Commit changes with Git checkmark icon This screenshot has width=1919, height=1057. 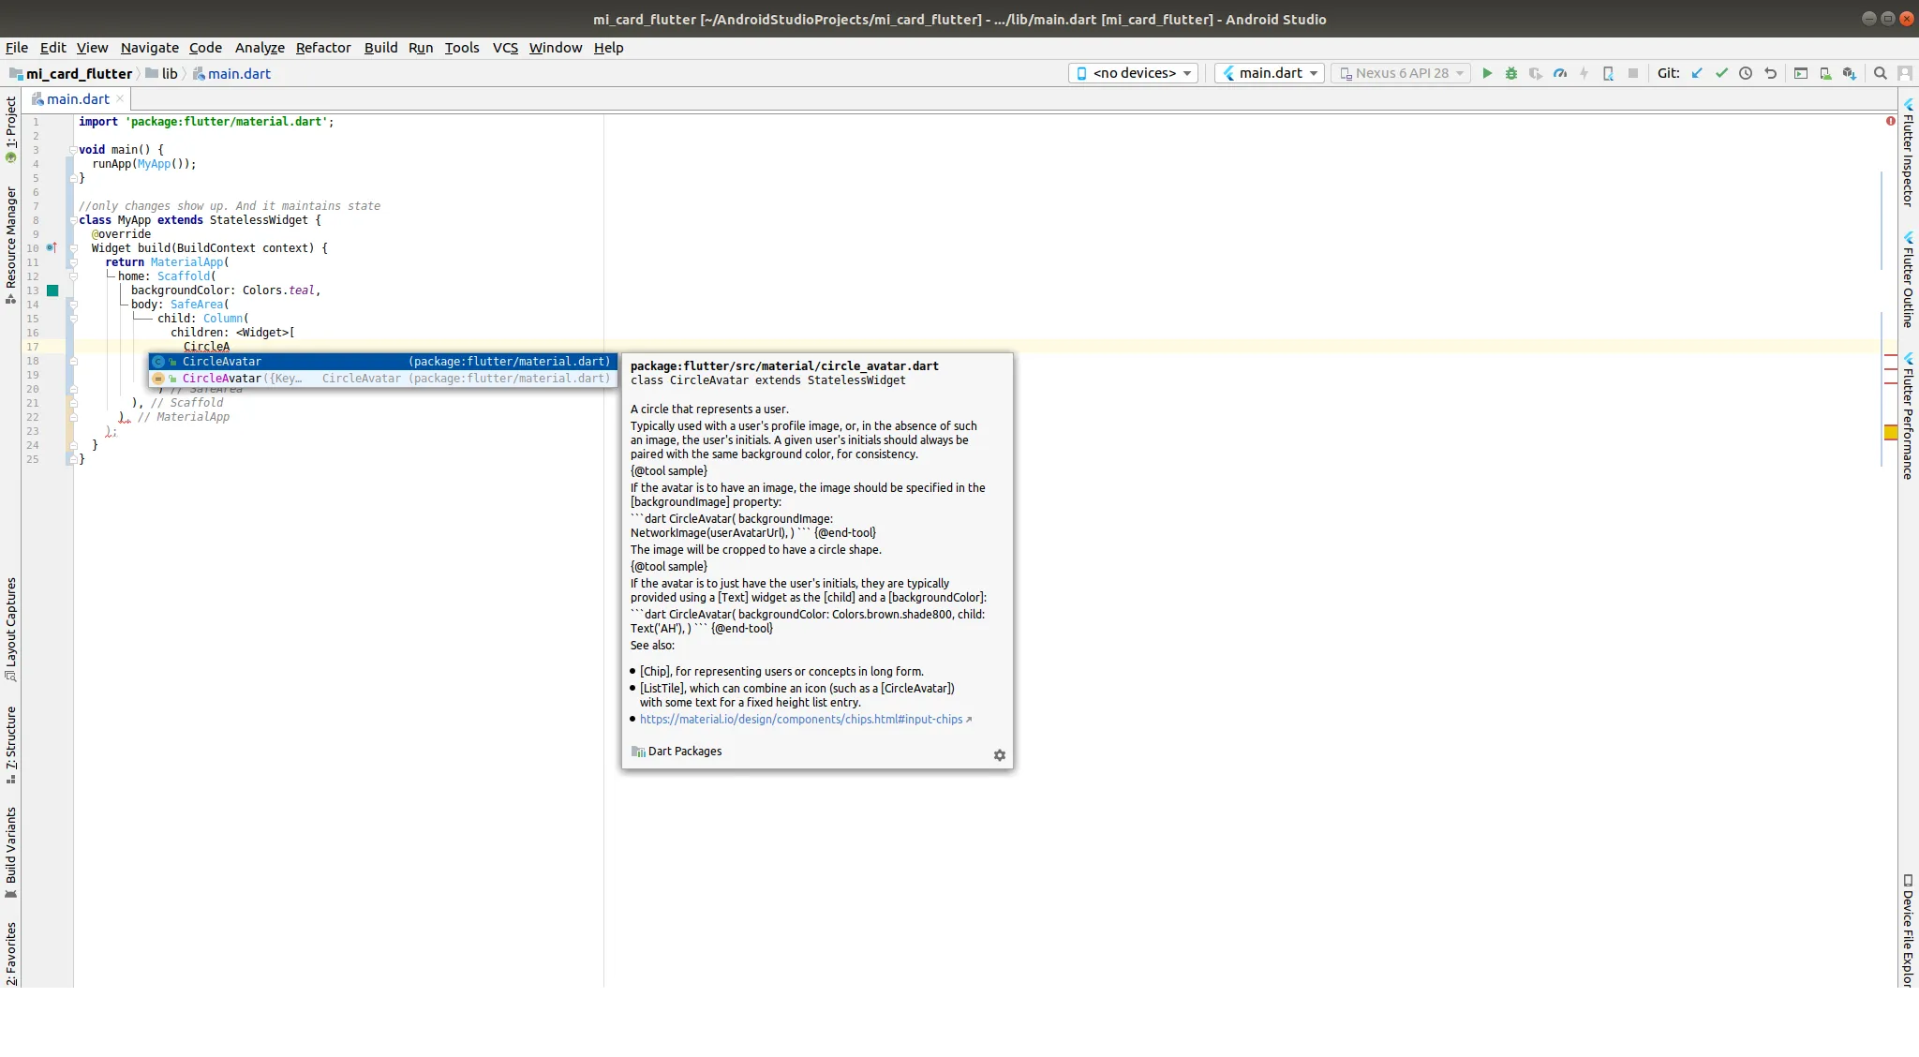(x=1721, y=73)
